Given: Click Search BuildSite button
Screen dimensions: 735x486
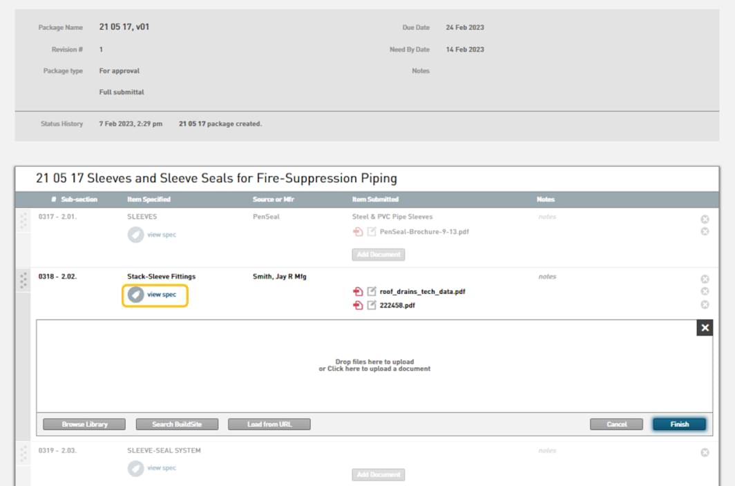Looking at the screenshot, I should click(x=177, y=425).
